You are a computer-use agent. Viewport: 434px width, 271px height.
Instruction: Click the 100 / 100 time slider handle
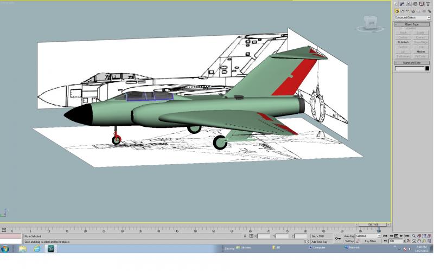[373, 224]
